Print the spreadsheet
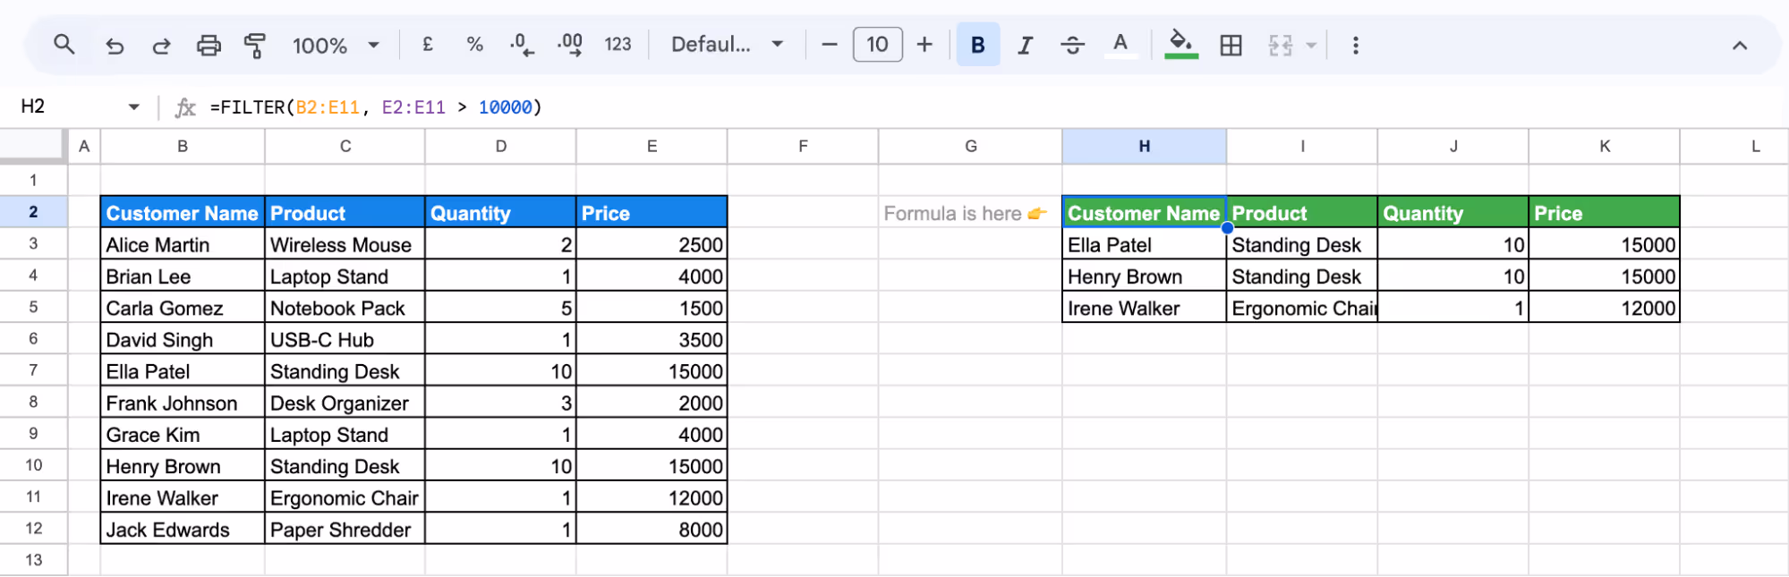The width and height of the screenshot is (1789, 577). tap(209, 45)
